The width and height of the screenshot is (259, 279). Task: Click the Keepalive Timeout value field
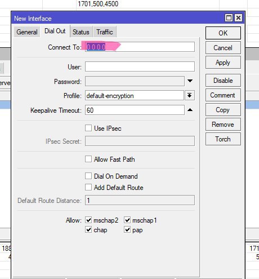tap(135, 110)
